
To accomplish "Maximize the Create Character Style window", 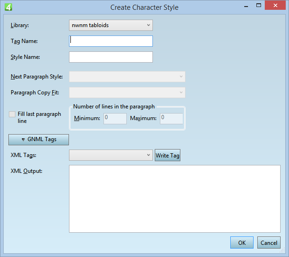I will 259,5.
